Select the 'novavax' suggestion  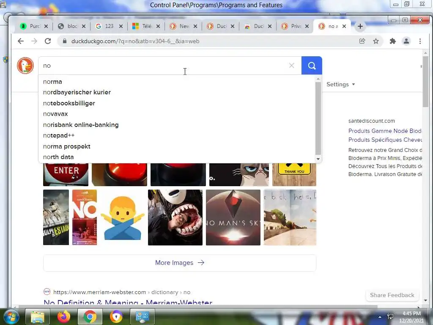click(x=177, y=114)
